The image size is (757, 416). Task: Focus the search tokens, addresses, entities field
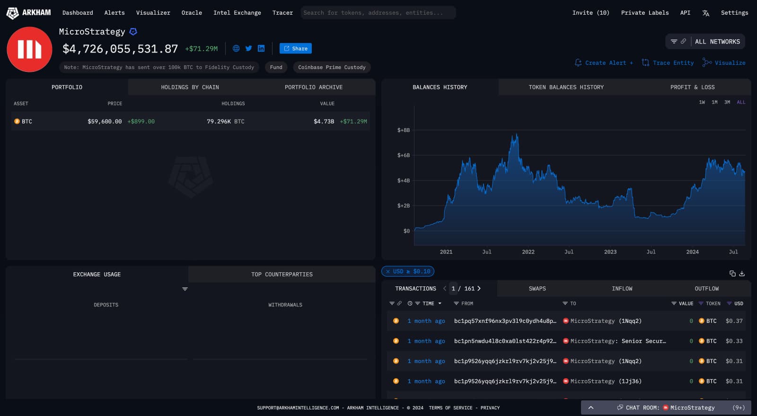click(378, 13)
